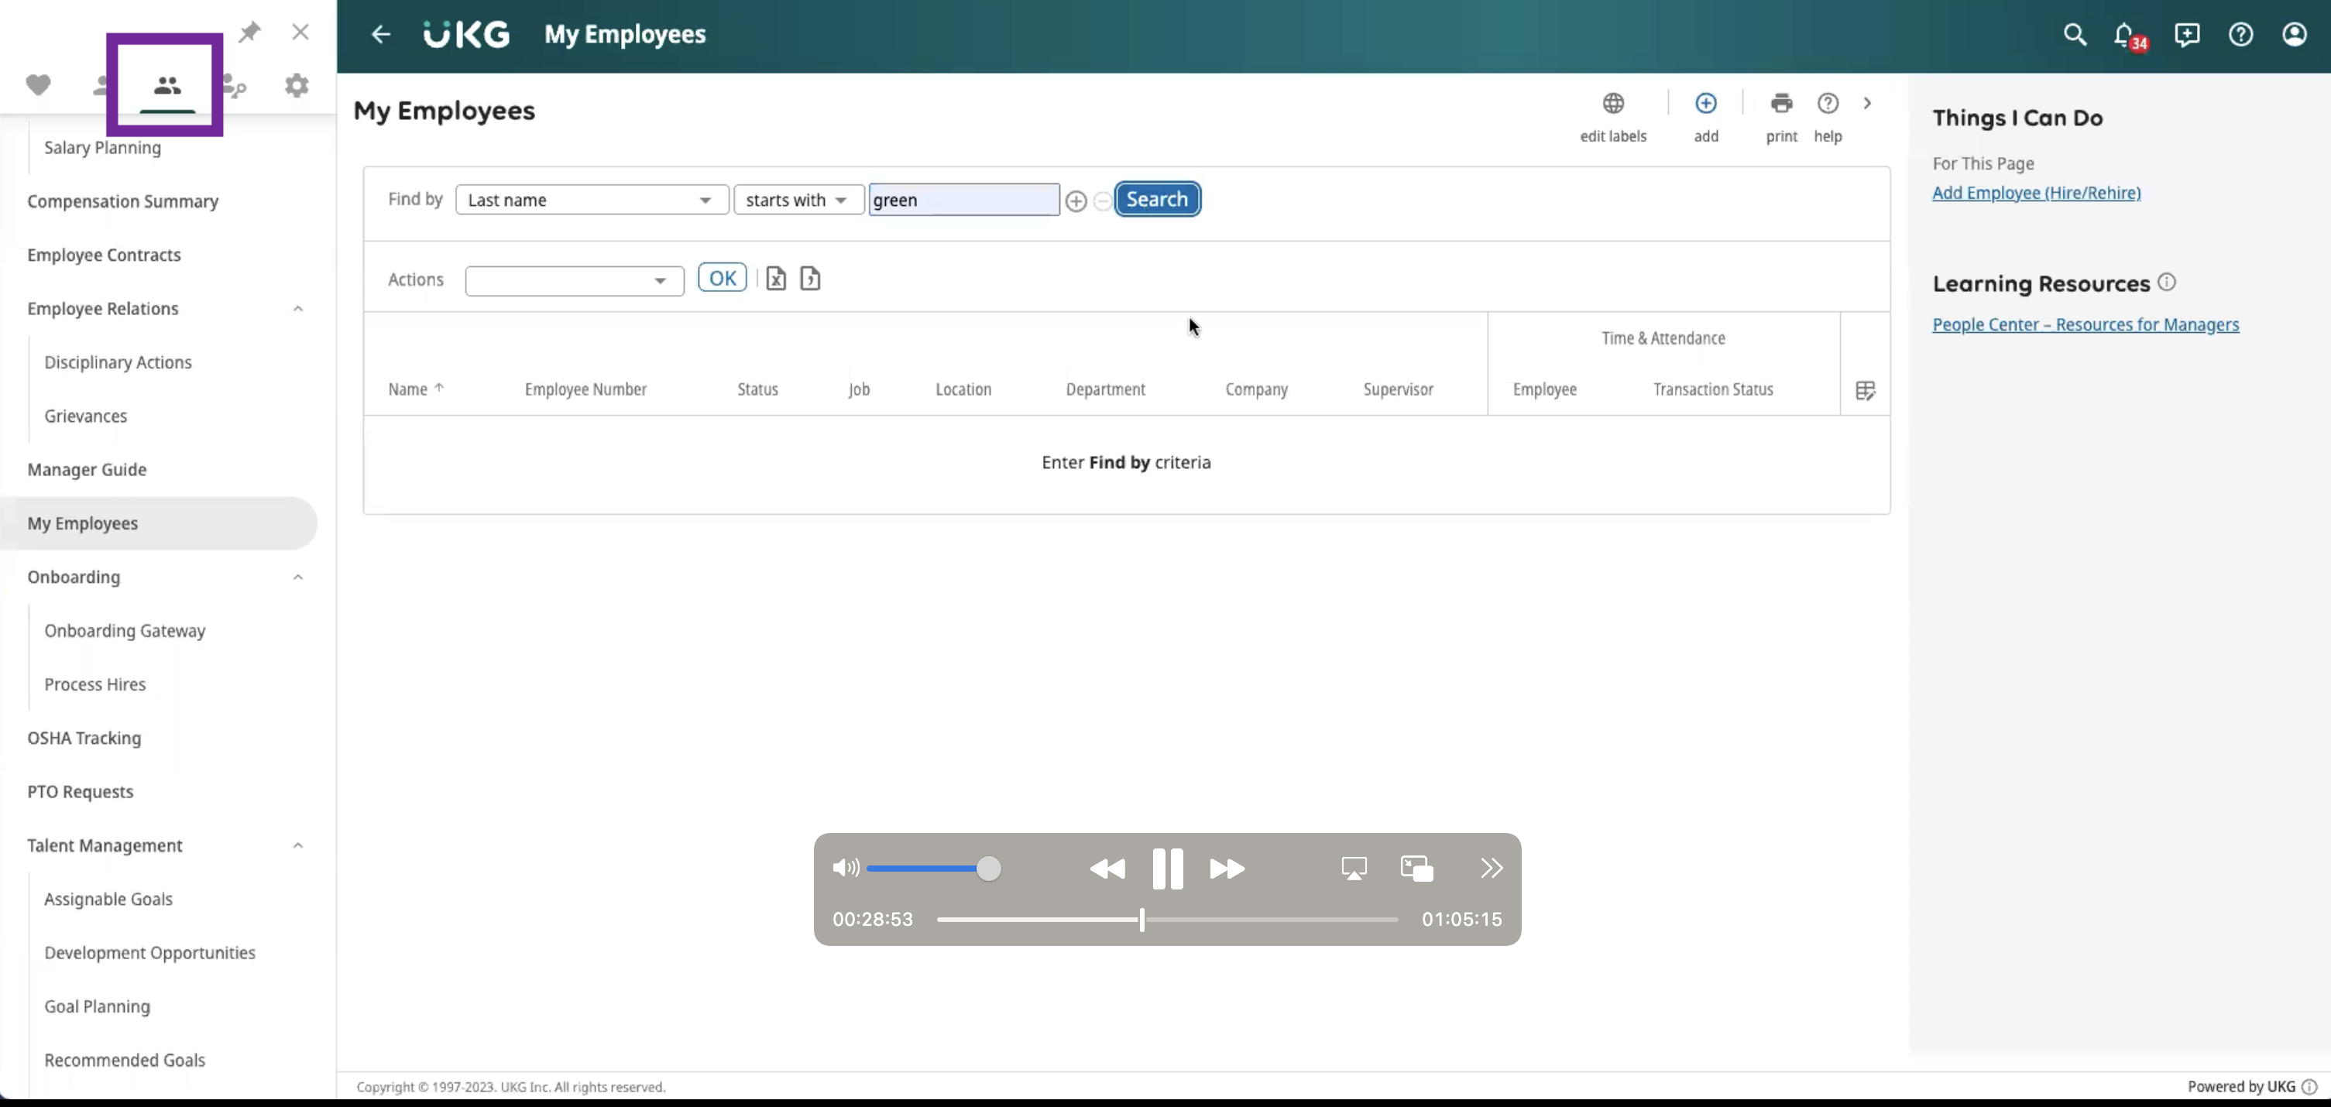Open the user account profile icon
Image resolution: width=2331 pixels, height=1107 pixels.
coord(2295,34)
